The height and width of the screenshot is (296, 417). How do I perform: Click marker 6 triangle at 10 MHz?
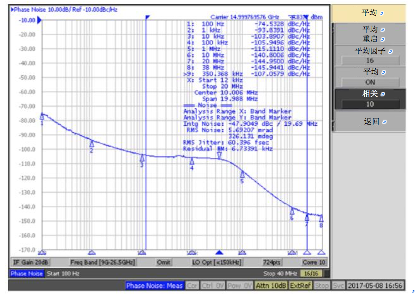click(x=292, y=211)
